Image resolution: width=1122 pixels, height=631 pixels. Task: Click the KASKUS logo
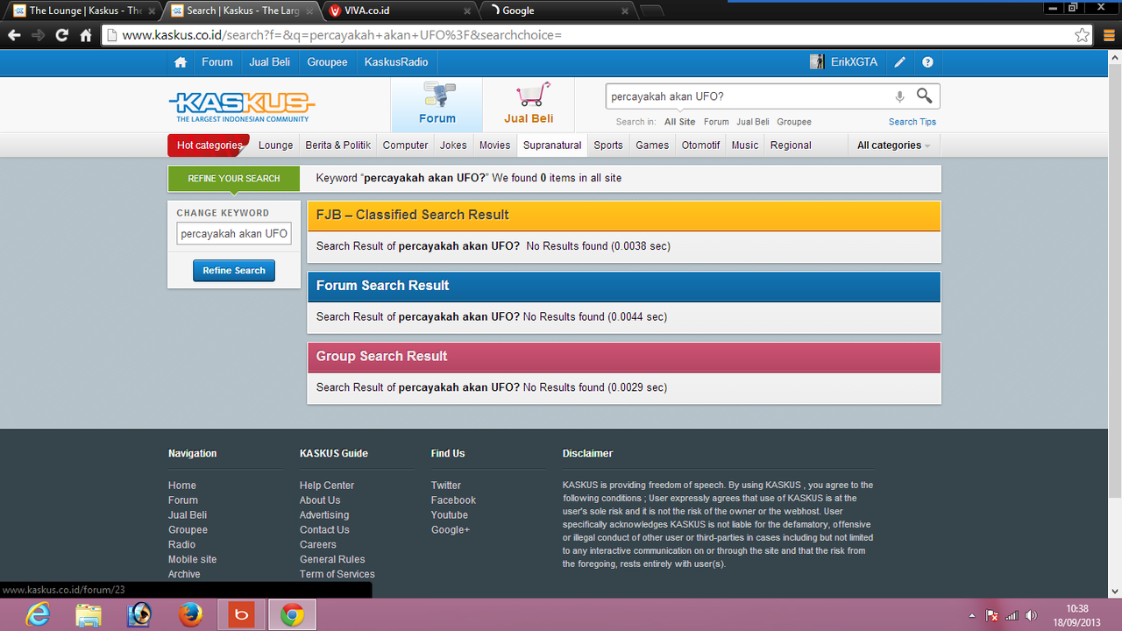242,107
